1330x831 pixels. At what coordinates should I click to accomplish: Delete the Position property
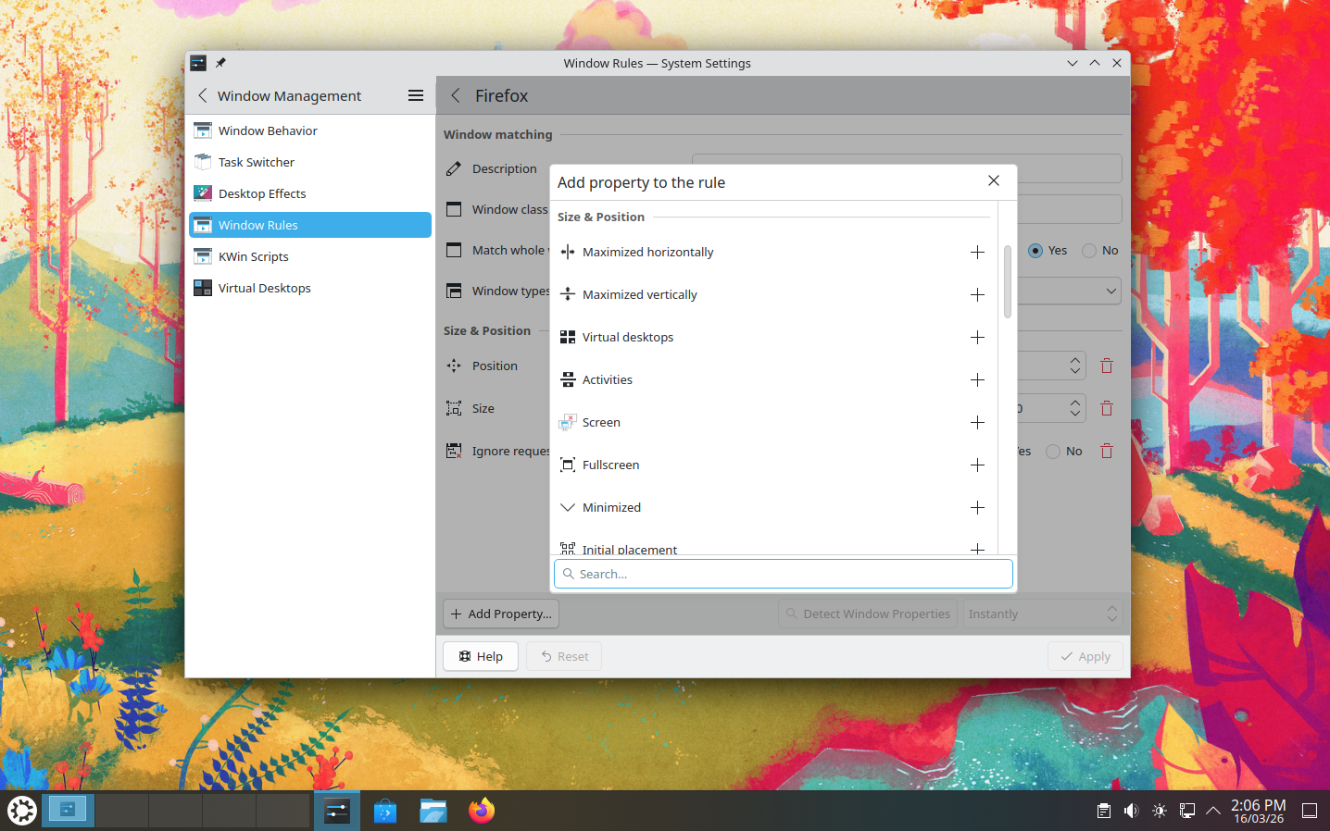(1106, 366)
